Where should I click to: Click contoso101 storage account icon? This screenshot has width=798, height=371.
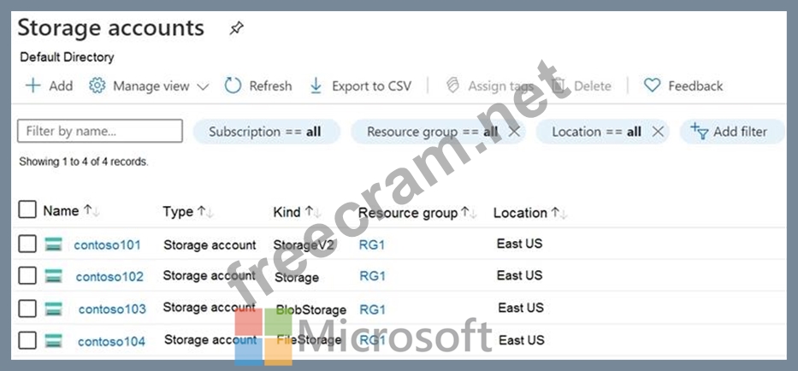(53, 244)
